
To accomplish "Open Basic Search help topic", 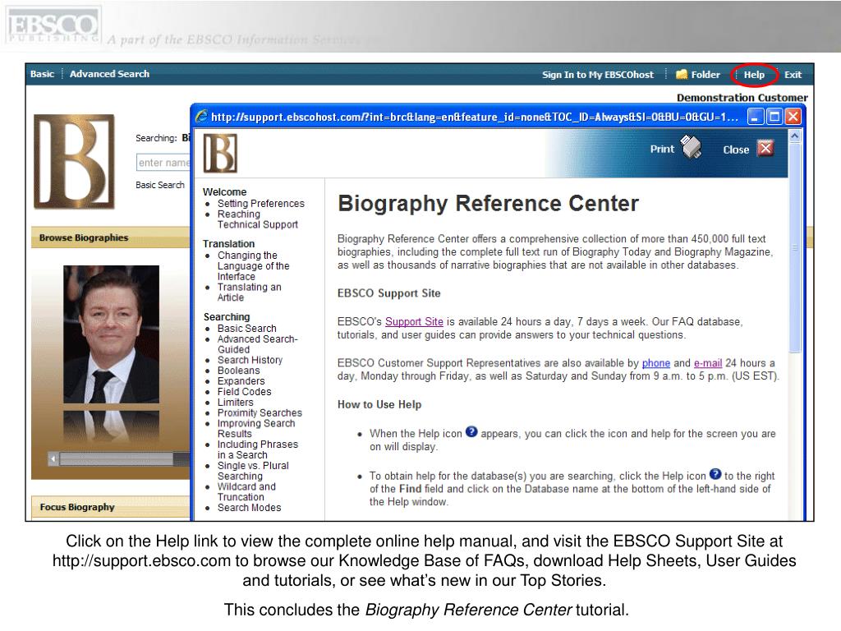I will pyautogui.click(x=246, y=328).
